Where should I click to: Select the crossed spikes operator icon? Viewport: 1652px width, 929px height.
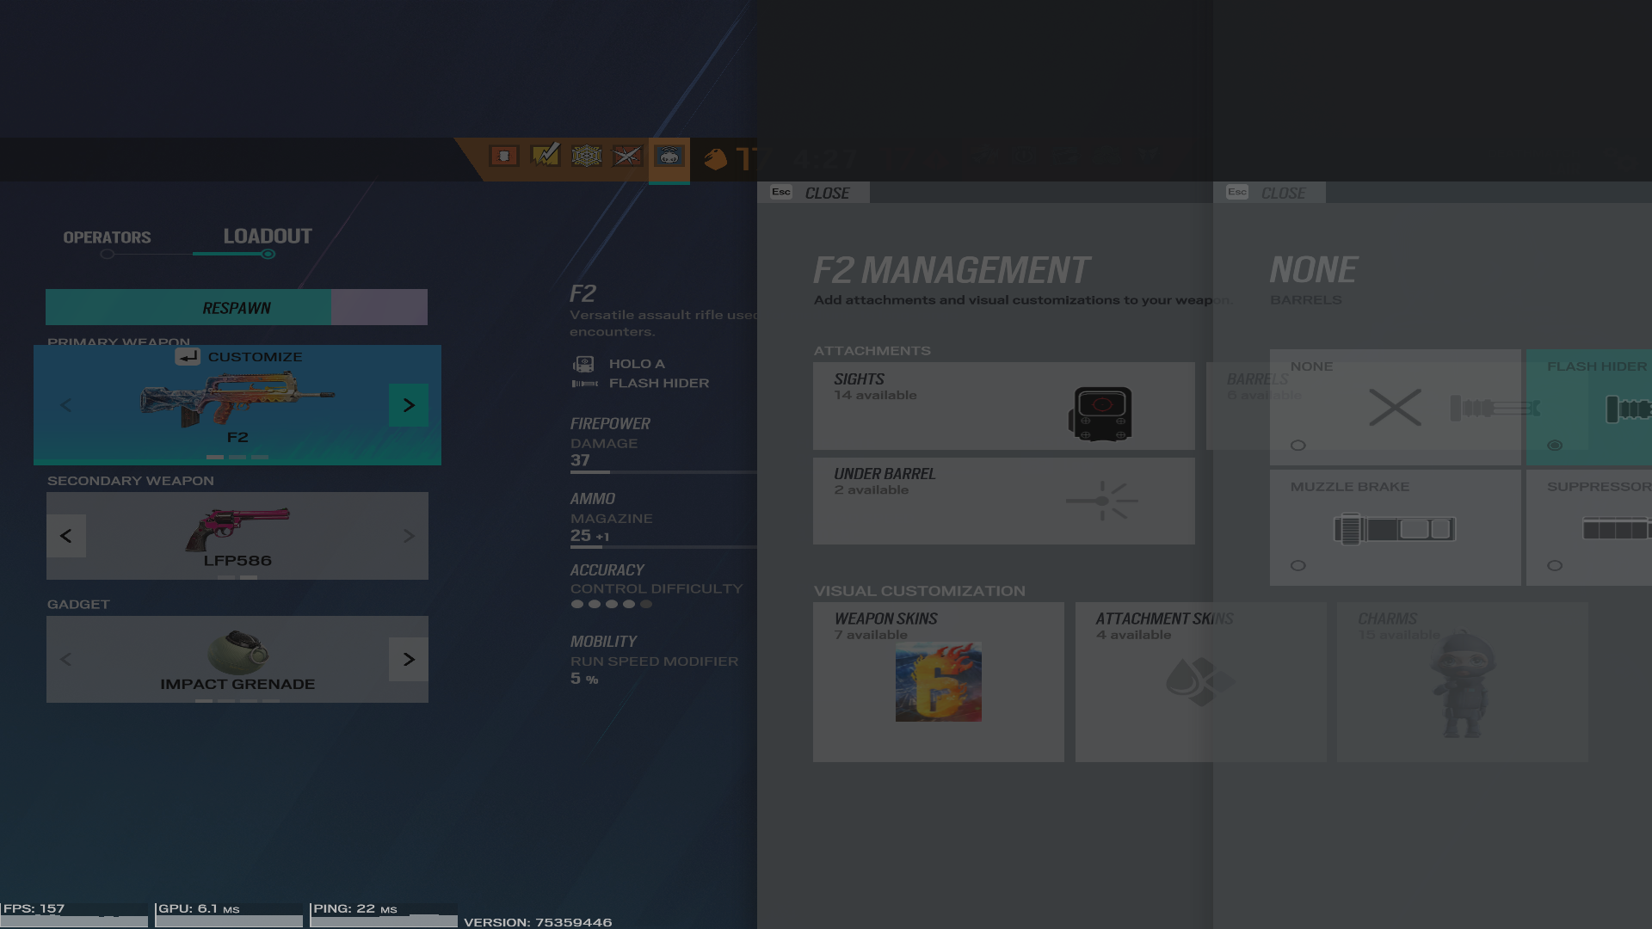(627, 156)
